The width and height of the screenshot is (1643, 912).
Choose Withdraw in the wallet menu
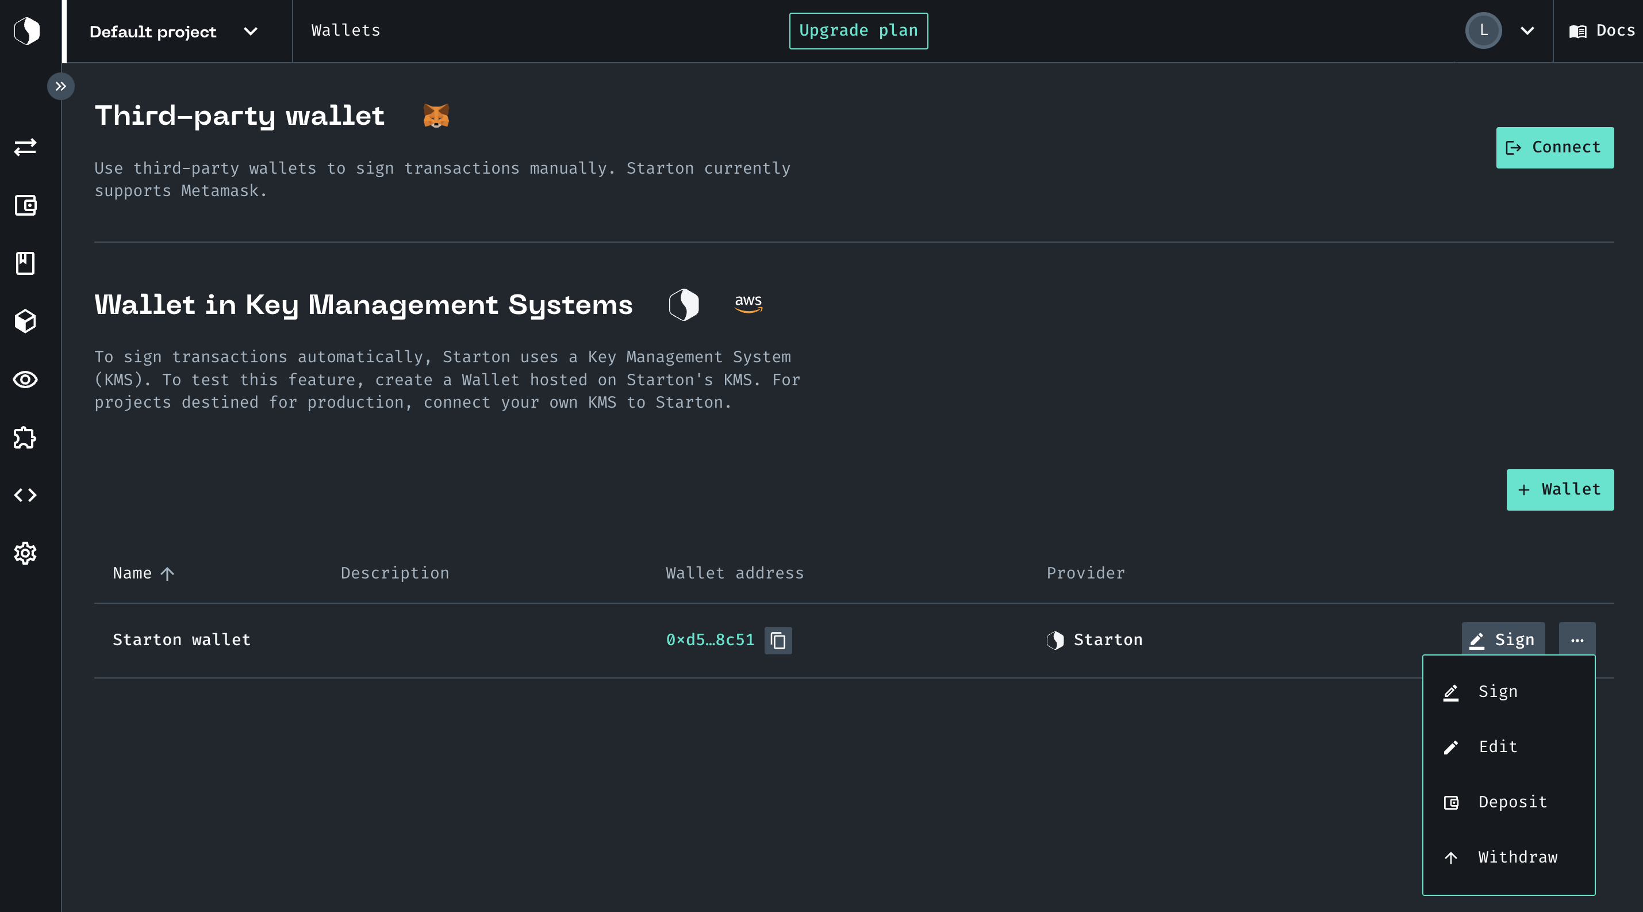pyautogui.click(x=1509, y=857)
